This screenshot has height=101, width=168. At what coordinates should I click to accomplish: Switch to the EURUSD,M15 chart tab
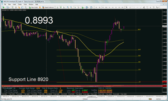pos(150,96)
